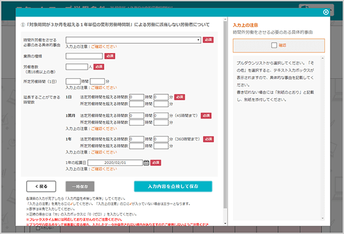The image size is (344, 234).
Task: Click the 1年の起算日 date field
Action: (115, 163)
